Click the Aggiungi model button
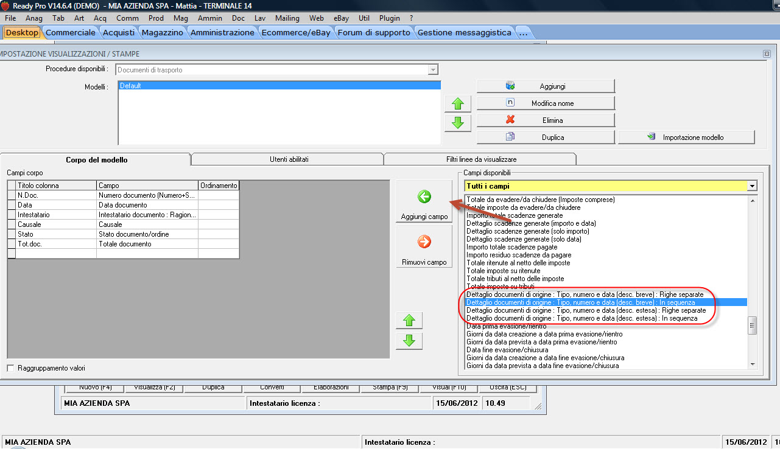Screen dimensions: 780x449 point(546,86)
